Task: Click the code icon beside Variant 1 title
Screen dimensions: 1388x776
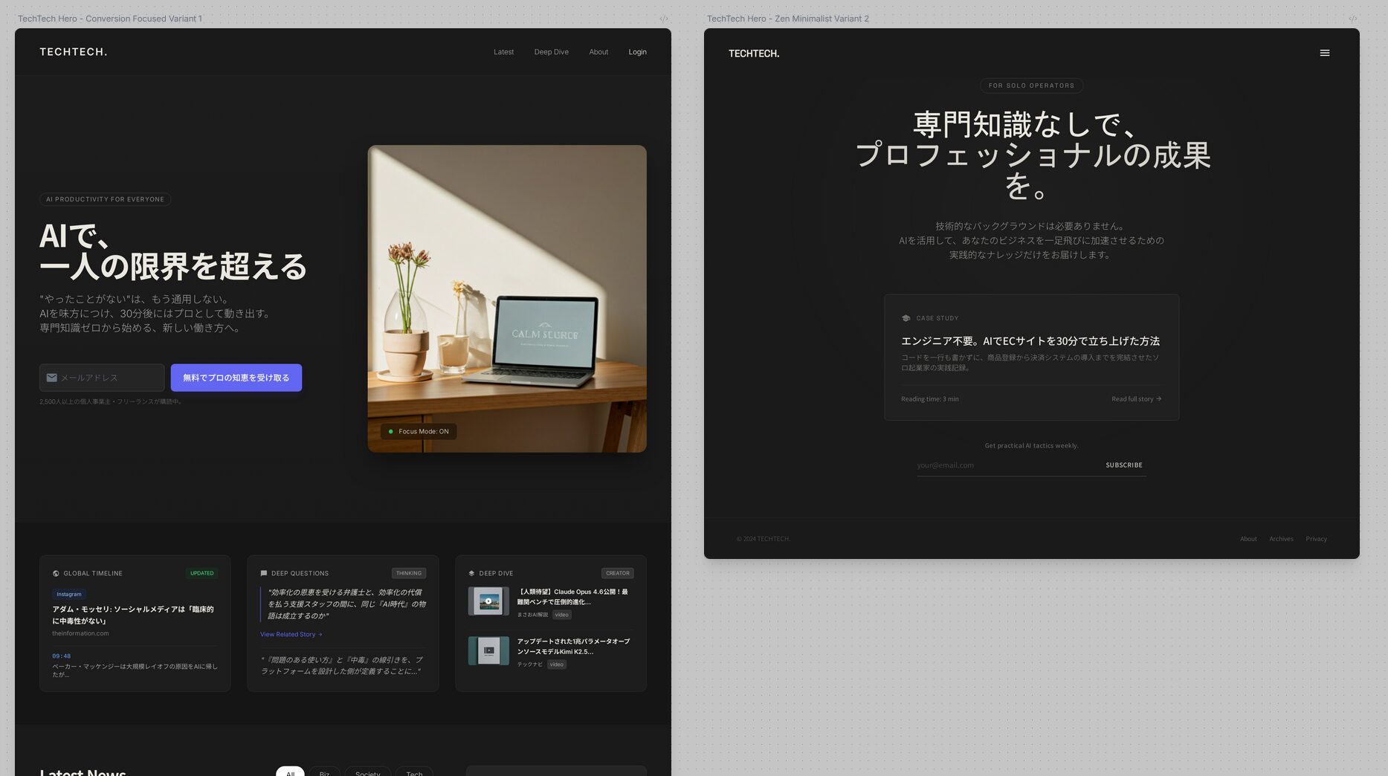Action: 664,19
